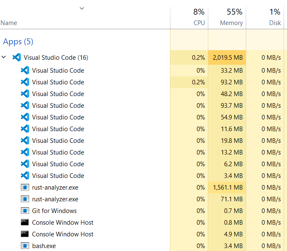Click the sort chevron above Name column
Screen dimensions: 287x251
82,8
